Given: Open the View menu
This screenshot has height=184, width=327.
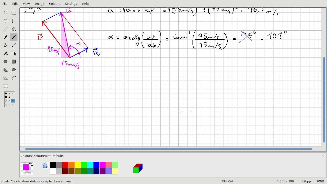Looking at the screenshot, I should tap(26, 4).
